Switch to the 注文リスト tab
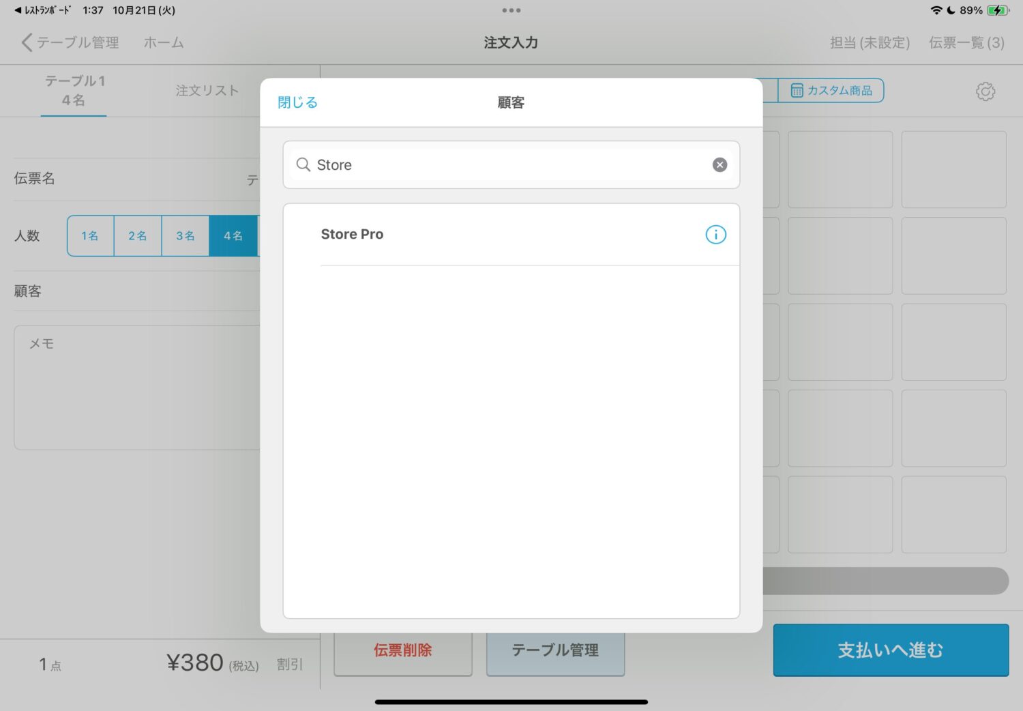The height and width of the screenshot is (711, 1023). [x=207, y=91]
